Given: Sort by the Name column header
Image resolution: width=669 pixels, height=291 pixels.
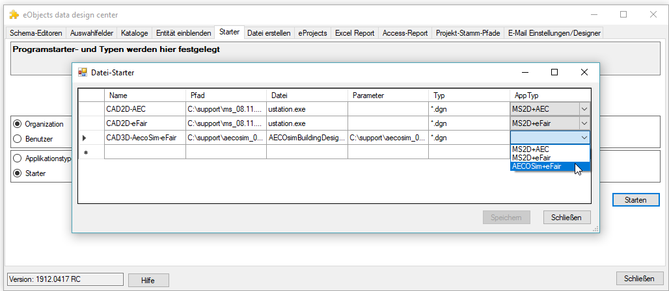Looking at the screenshot, I should (144, 95).
